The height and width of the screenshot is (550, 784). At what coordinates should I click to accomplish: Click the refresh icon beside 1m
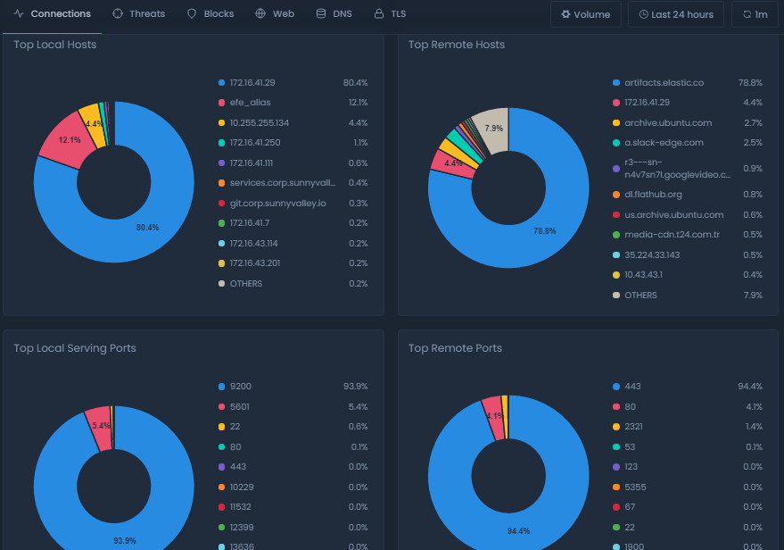(747, 13)
